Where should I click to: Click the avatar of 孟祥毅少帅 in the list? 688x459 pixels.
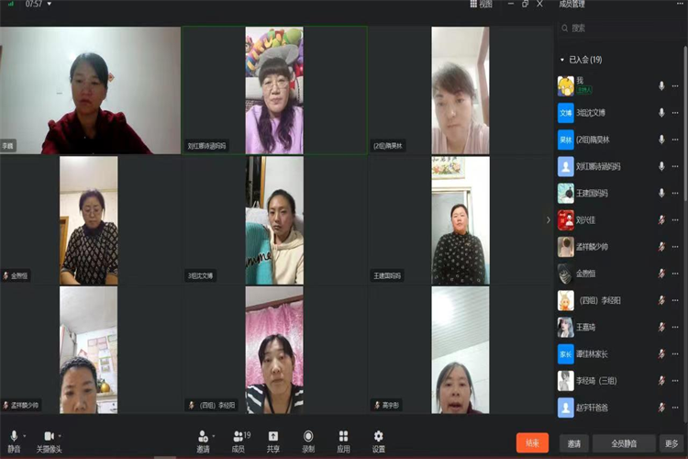566,247
